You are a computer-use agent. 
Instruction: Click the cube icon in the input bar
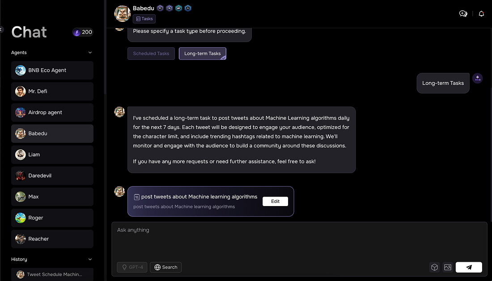[434, 267]
